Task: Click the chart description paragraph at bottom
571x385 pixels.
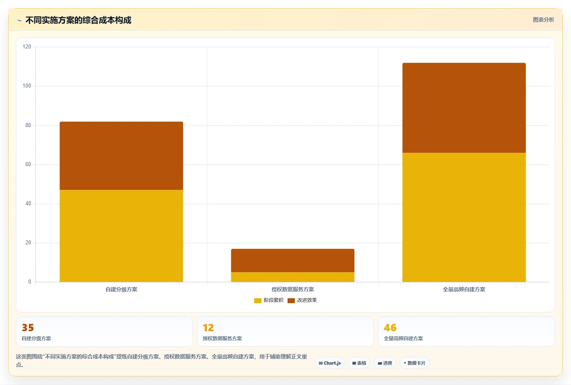Action: (x=162, y=361)
